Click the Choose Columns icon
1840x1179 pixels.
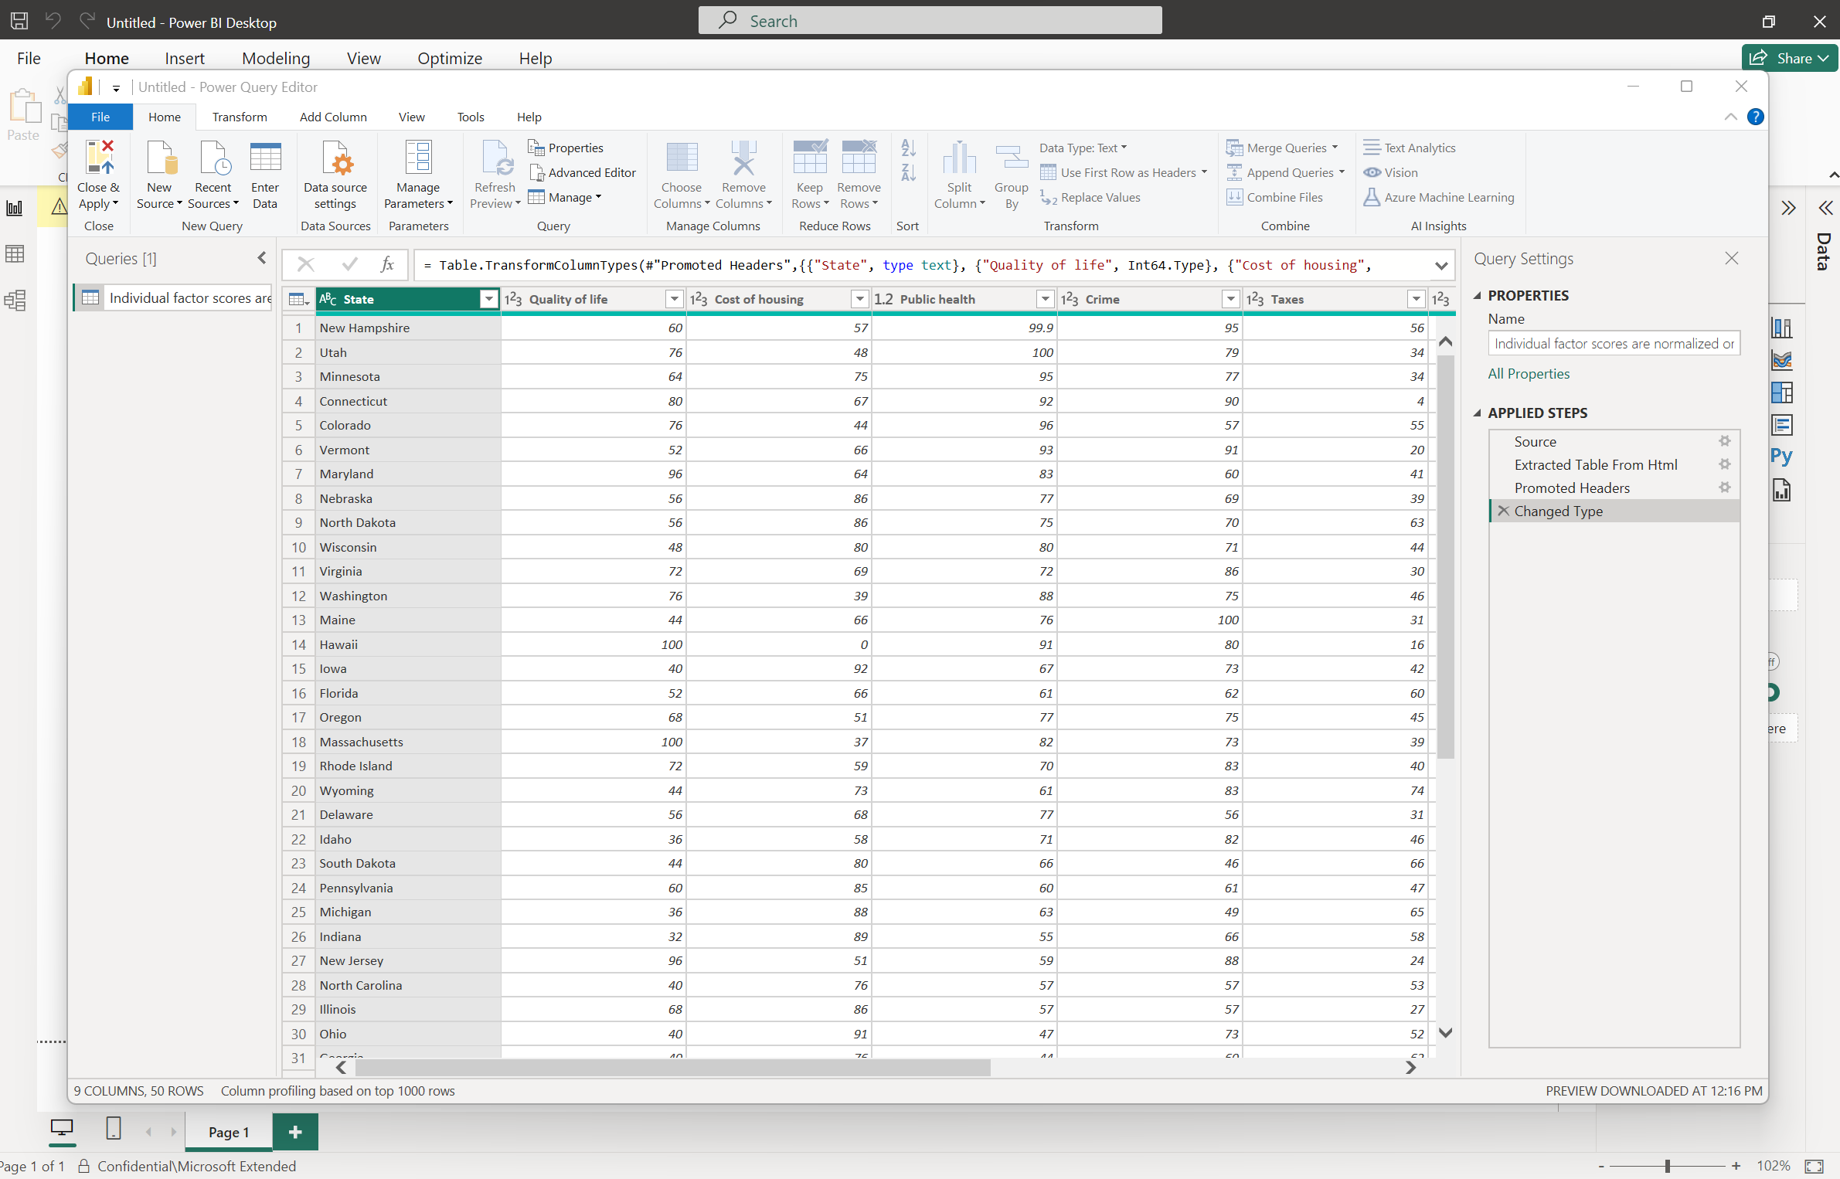click(682, 158)
